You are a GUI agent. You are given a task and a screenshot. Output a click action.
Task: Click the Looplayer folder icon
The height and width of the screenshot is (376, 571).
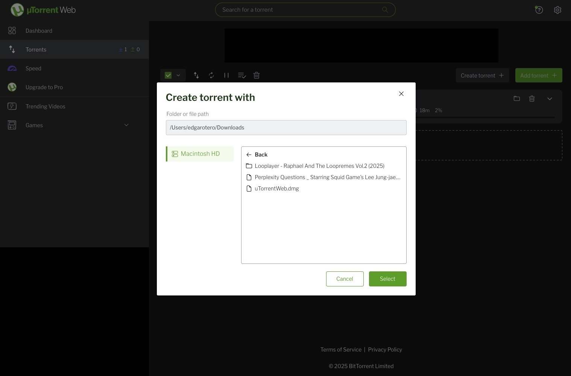pyautogui.click(x=249, y=166)
